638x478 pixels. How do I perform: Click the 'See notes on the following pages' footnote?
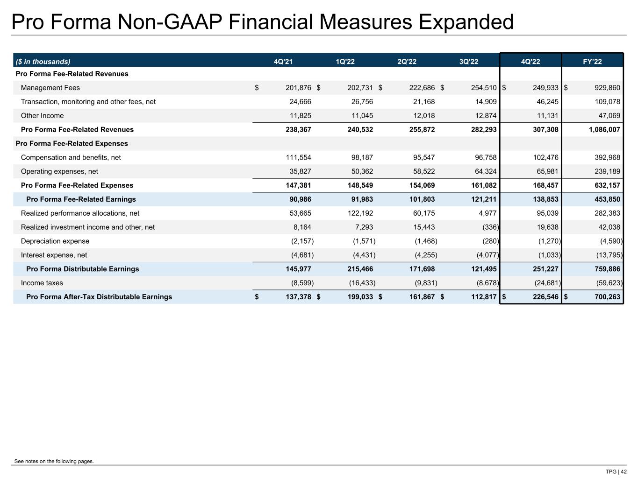click(x=54, y=461)
